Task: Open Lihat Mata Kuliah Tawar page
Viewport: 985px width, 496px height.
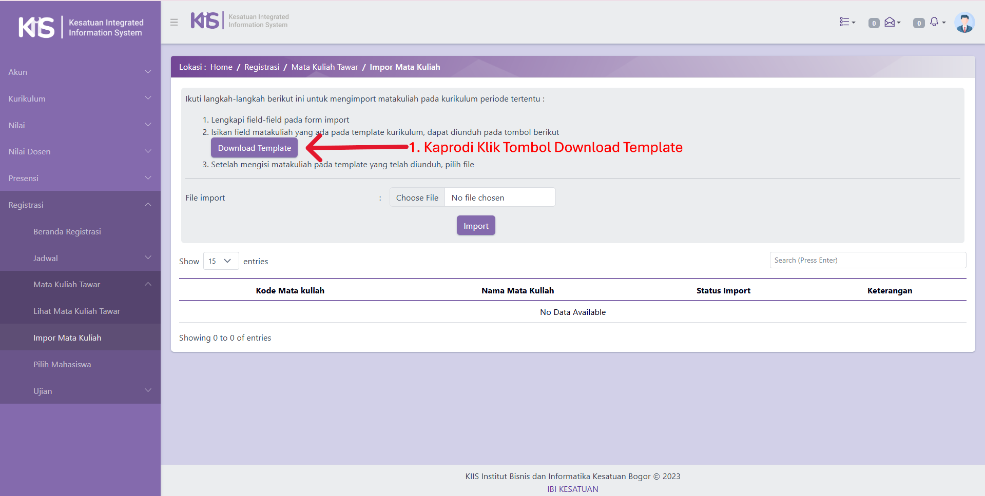Action: tap(76, 311)
